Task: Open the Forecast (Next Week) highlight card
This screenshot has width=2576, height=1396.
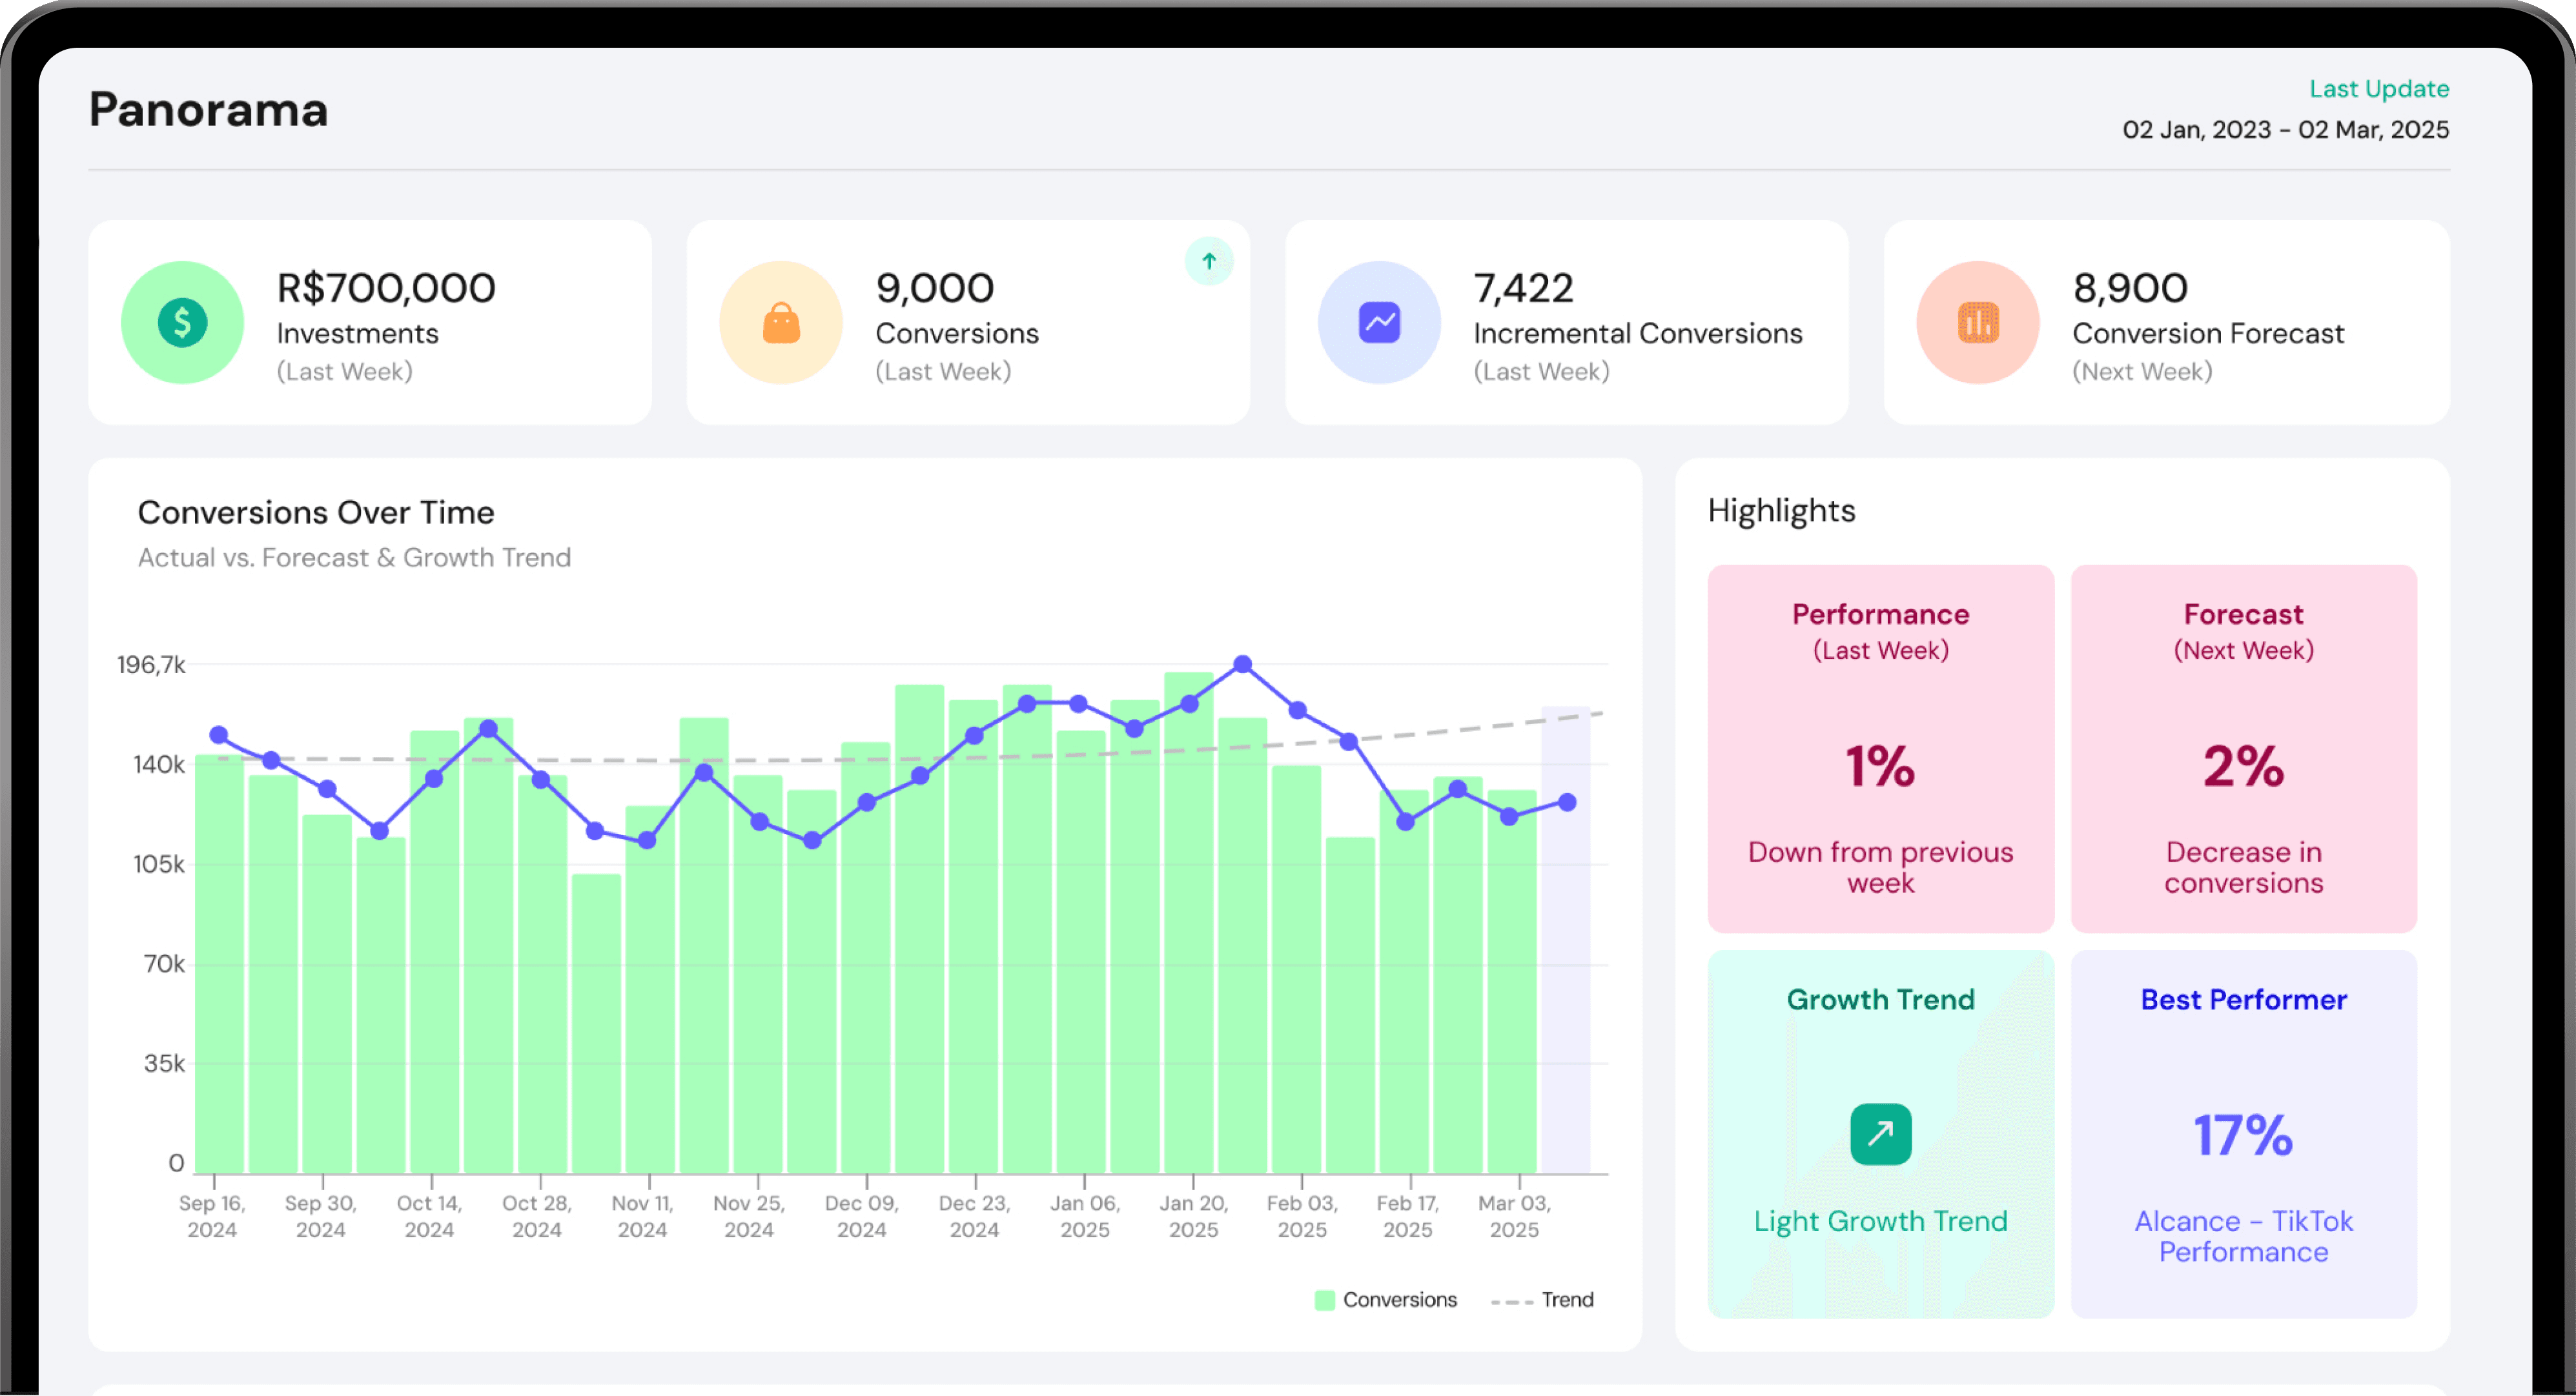Action: (2243, 748)
